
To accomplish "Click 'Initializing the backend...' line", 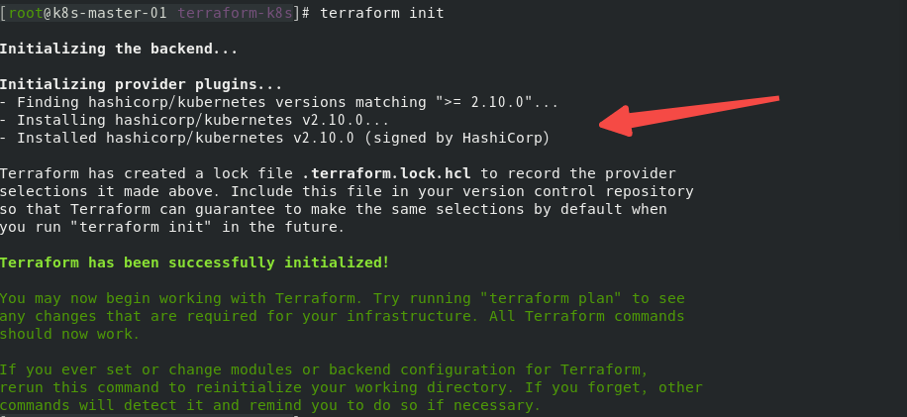I will [119, 49].
